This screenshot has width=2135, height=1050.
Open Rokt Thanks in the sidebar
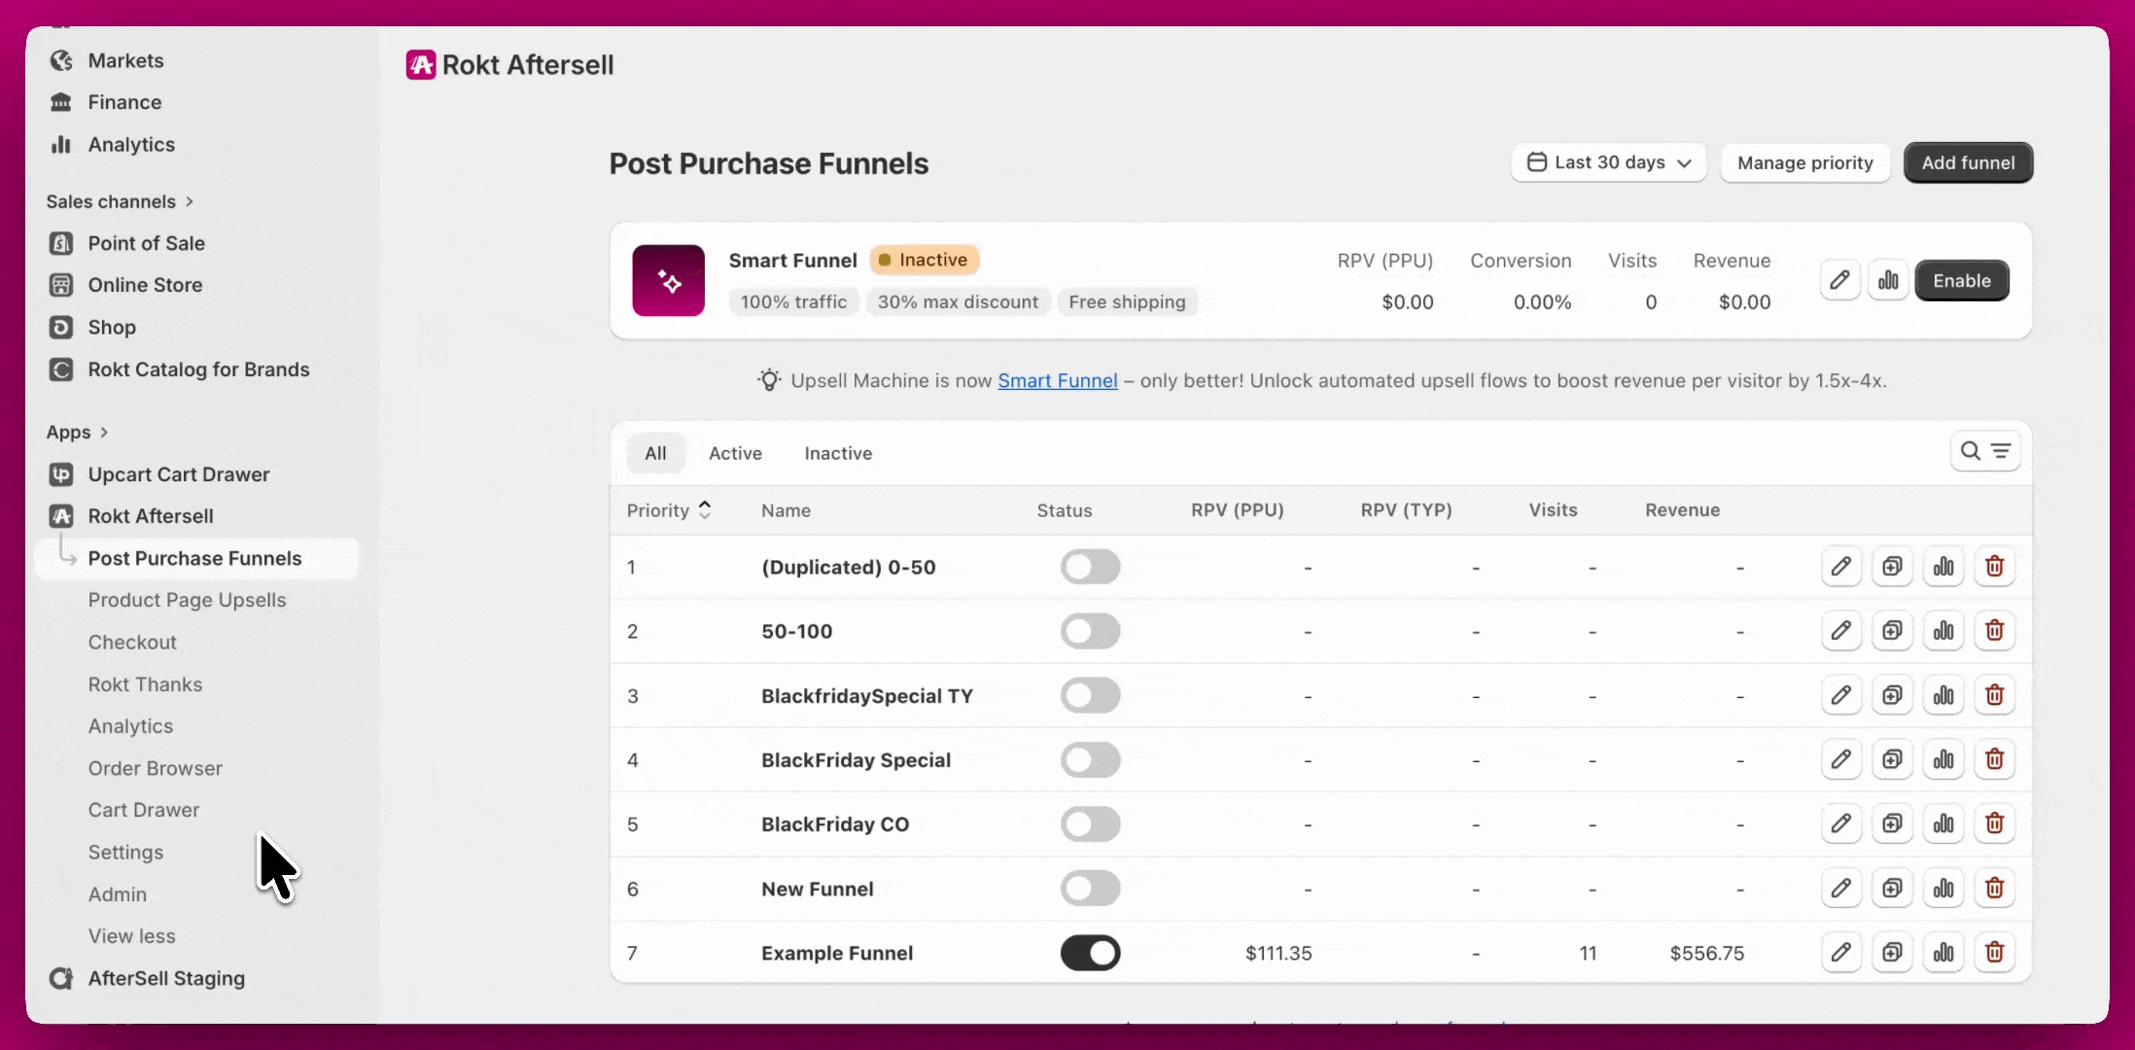(x=145, y=684)
